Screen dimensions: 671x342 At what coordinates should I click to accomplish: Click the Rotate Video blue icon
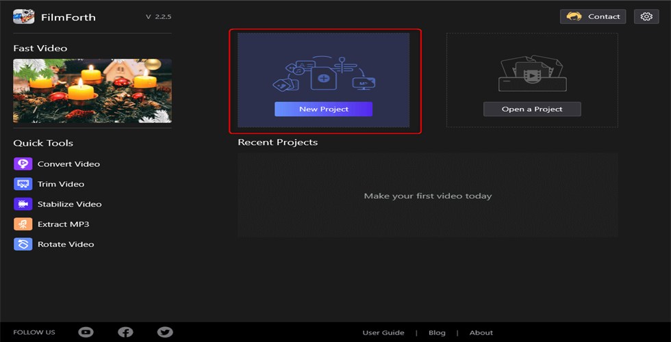click(x=23, y=244)
